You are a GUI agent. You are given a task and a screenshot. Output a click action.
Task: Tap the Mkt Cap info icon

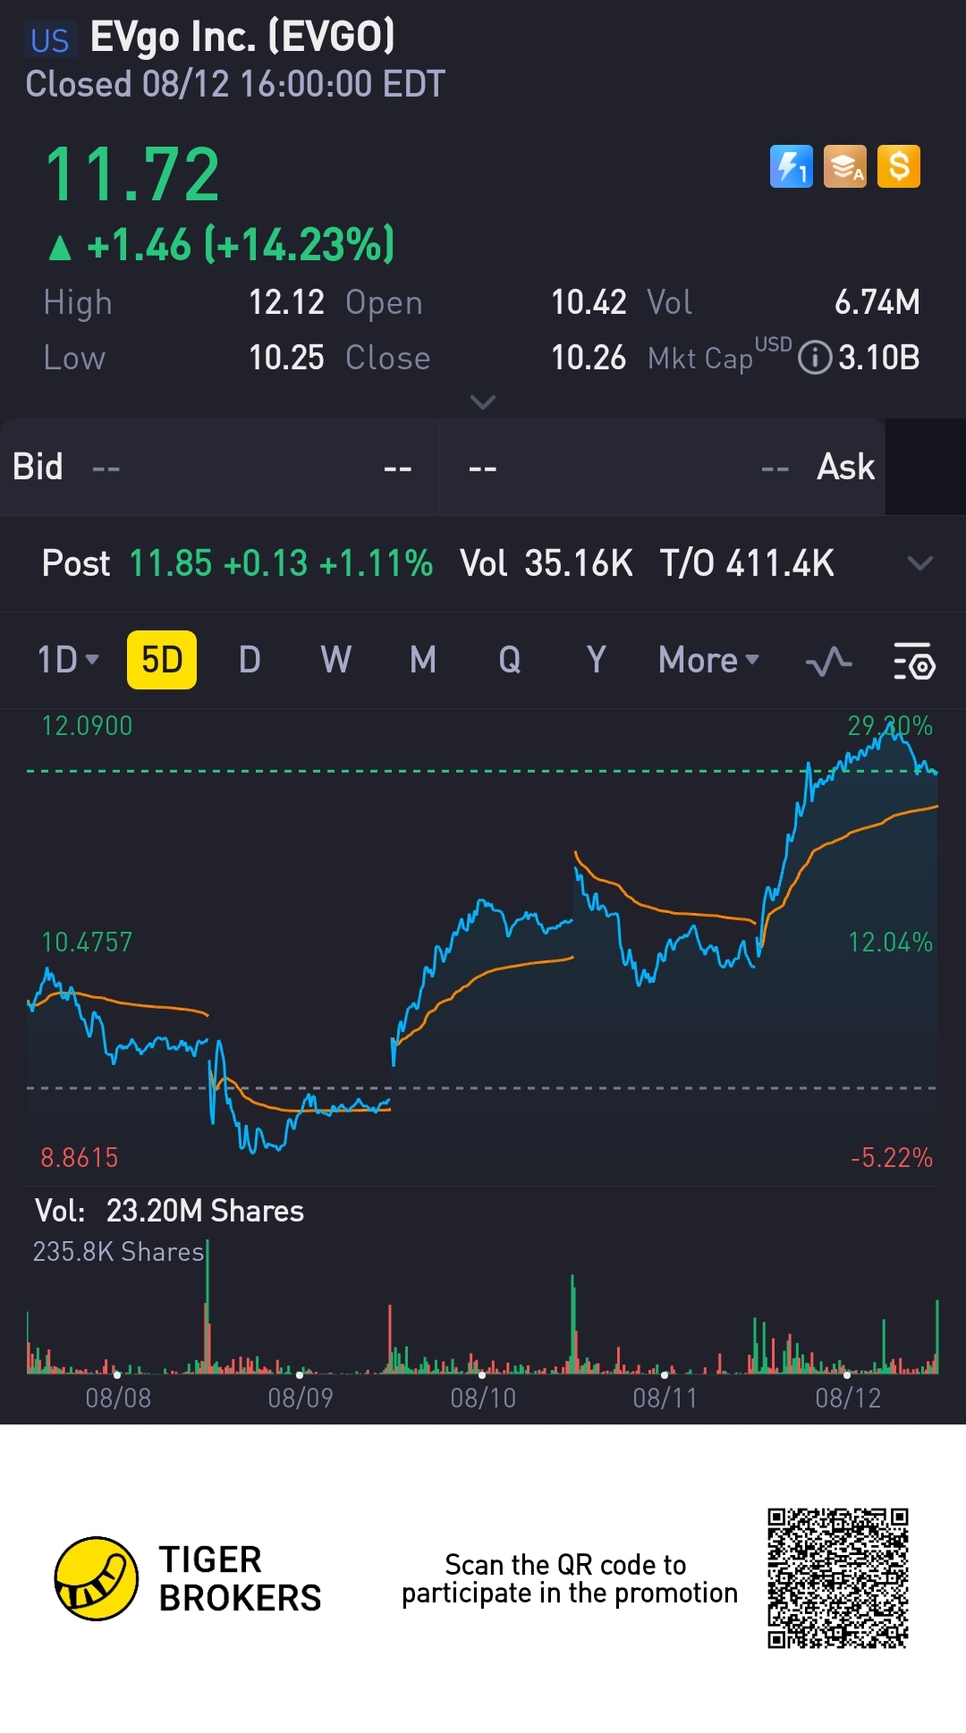(814, 358)
